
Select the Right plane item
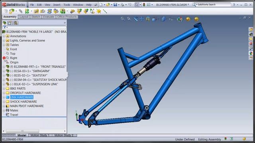(x=14, y=58)
